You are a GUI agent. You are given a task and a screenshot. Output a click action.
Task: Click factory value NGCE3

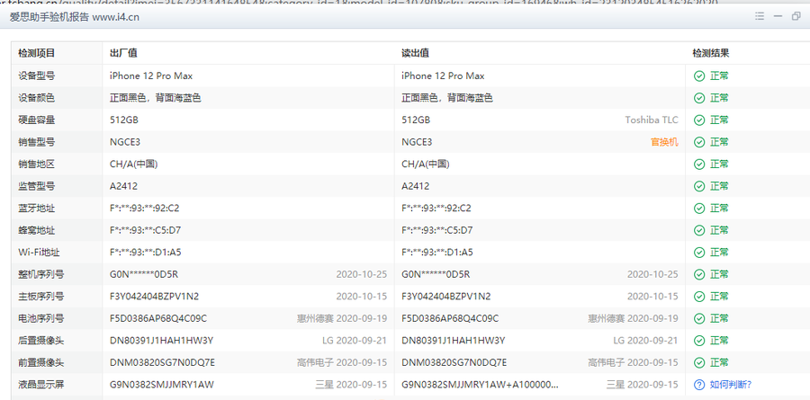pos(125,142)
